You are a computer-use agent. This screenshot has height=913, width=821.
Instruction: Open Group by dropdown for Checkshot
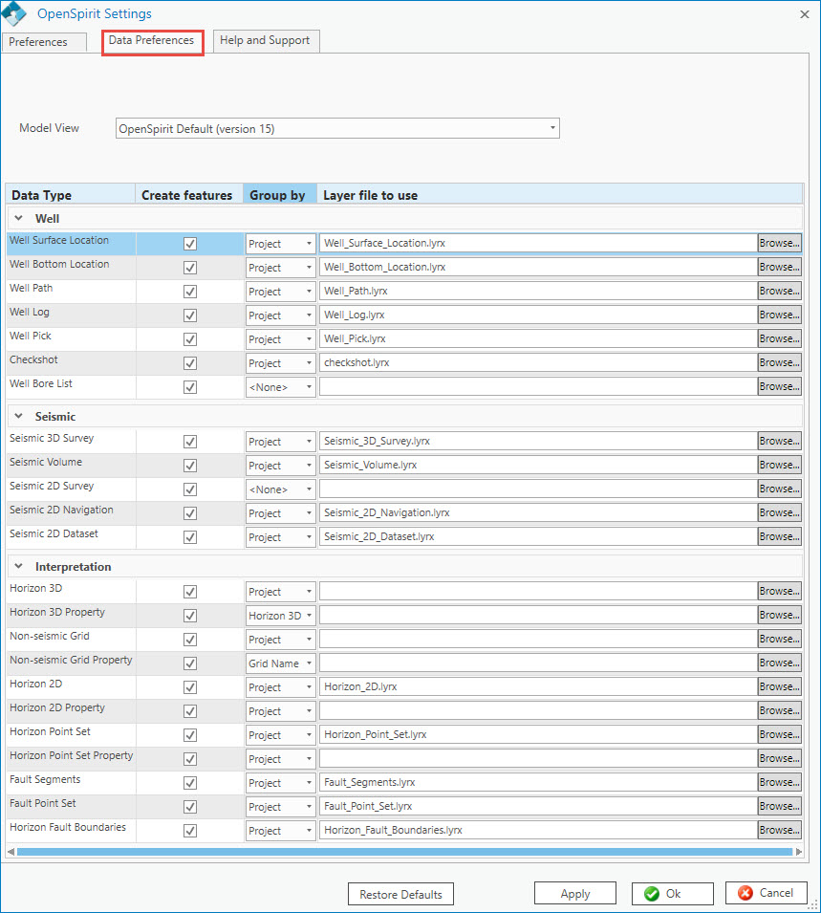tap(281, 363)
